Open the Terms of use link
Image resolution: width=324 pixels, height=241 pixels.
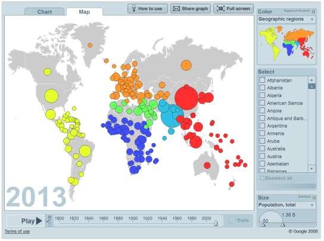click(17, 231)
